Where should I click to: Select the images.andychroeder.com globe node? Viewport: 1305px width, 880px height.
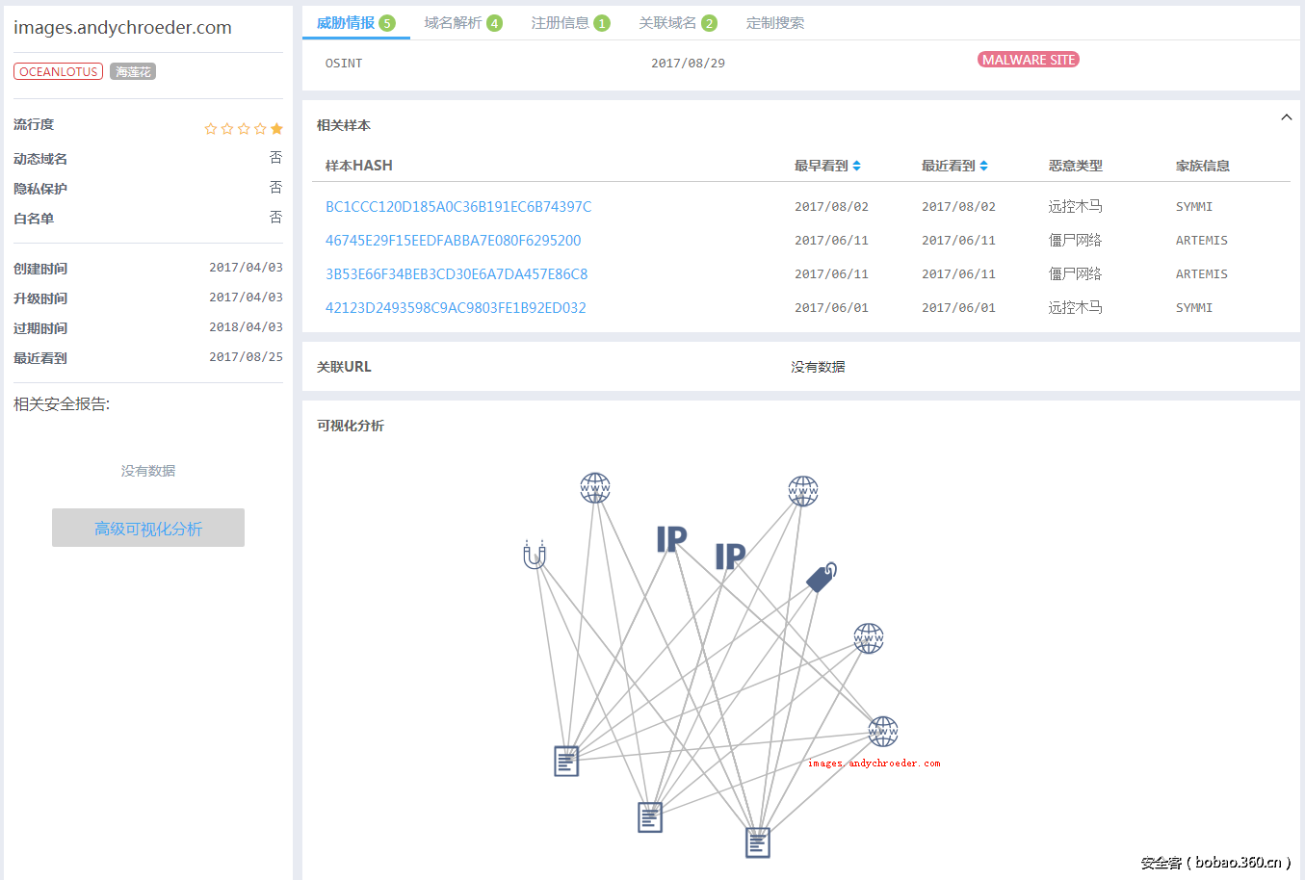point(883,732)
